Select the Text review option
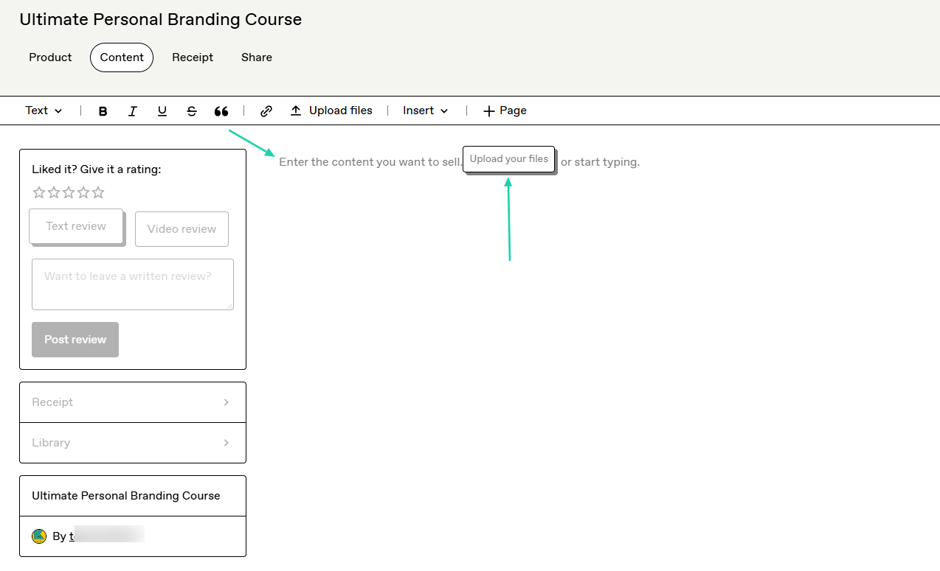940x571 pixels. [x=76, y=226]
